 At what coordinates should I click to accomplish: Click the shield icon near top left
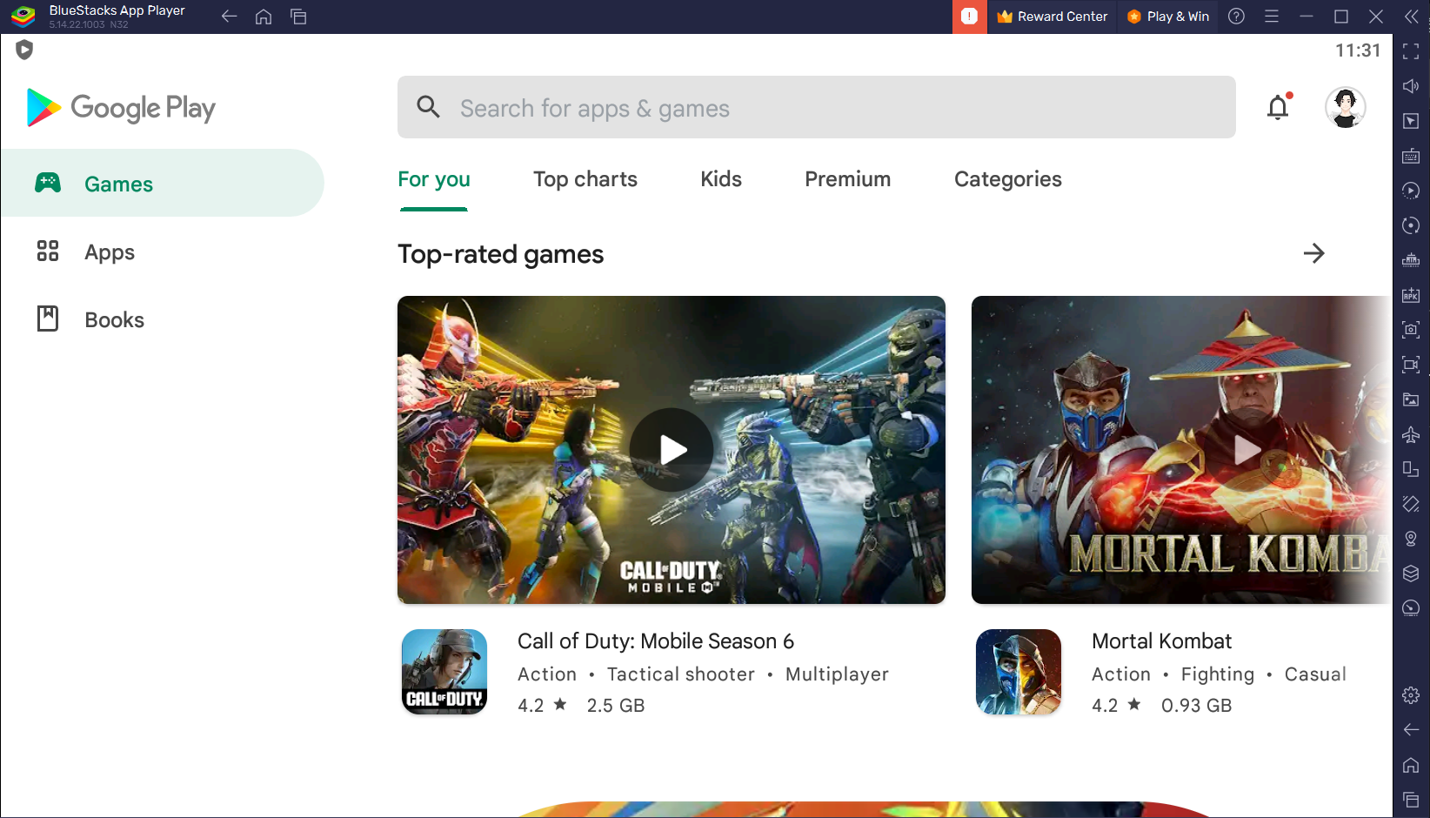click(24, 50)
